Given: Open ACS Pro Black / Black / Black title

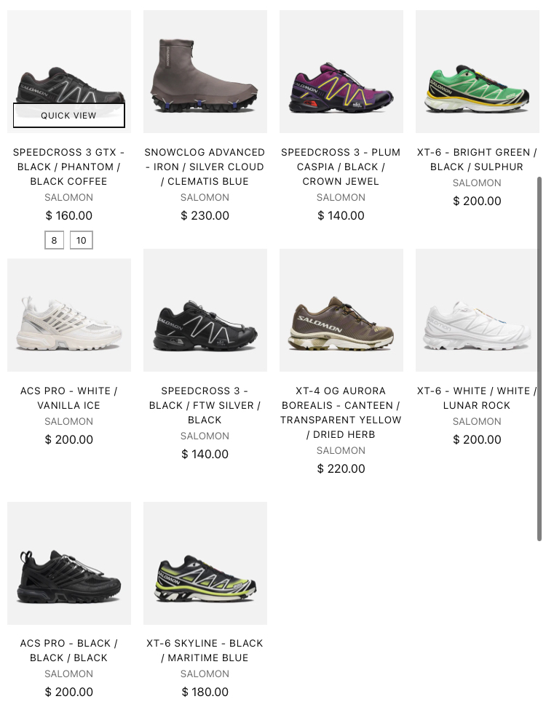Looking at the screenshot, I should click(x=68, y=650).
